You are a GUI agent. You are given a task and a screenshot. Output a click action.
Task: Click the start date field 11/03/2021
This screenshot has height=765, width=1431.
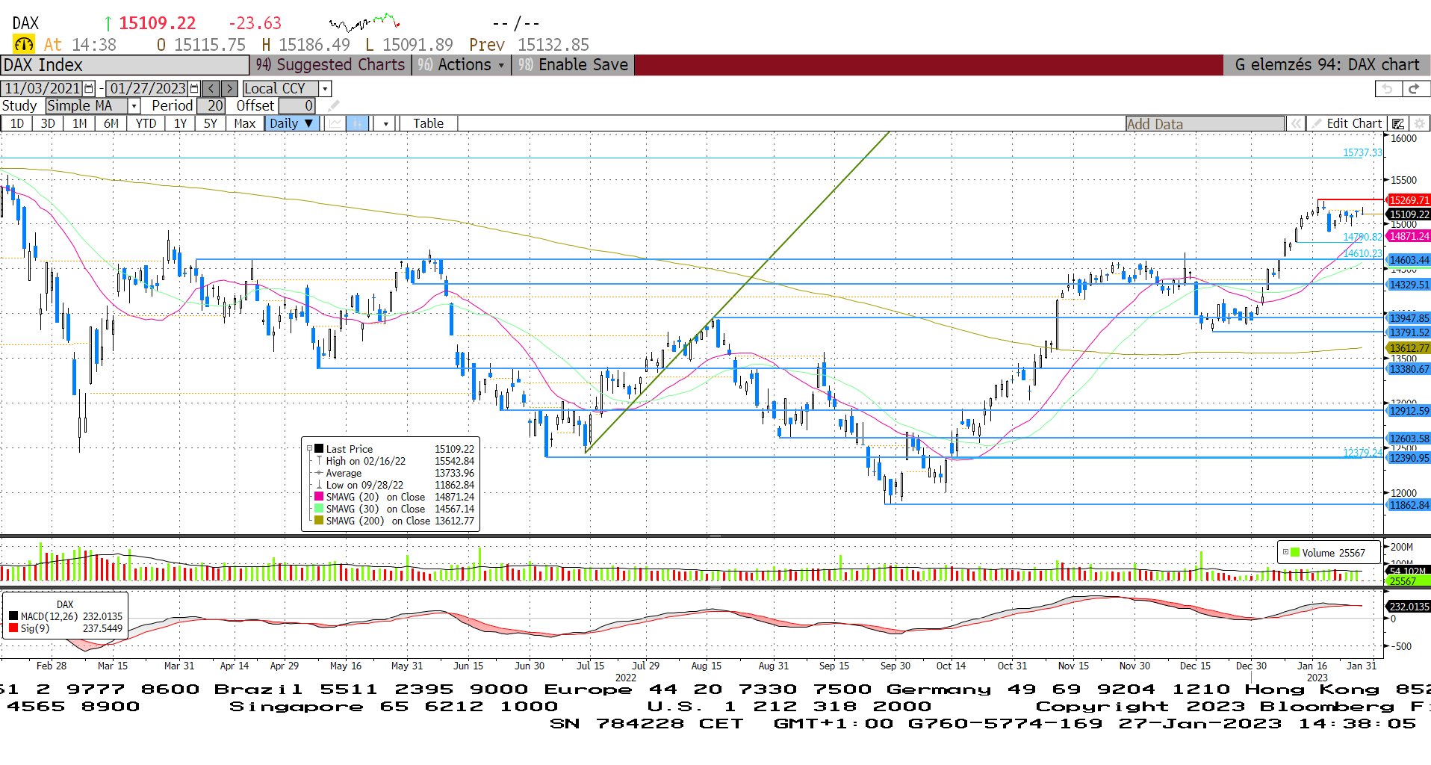click(x=43, y=88)
